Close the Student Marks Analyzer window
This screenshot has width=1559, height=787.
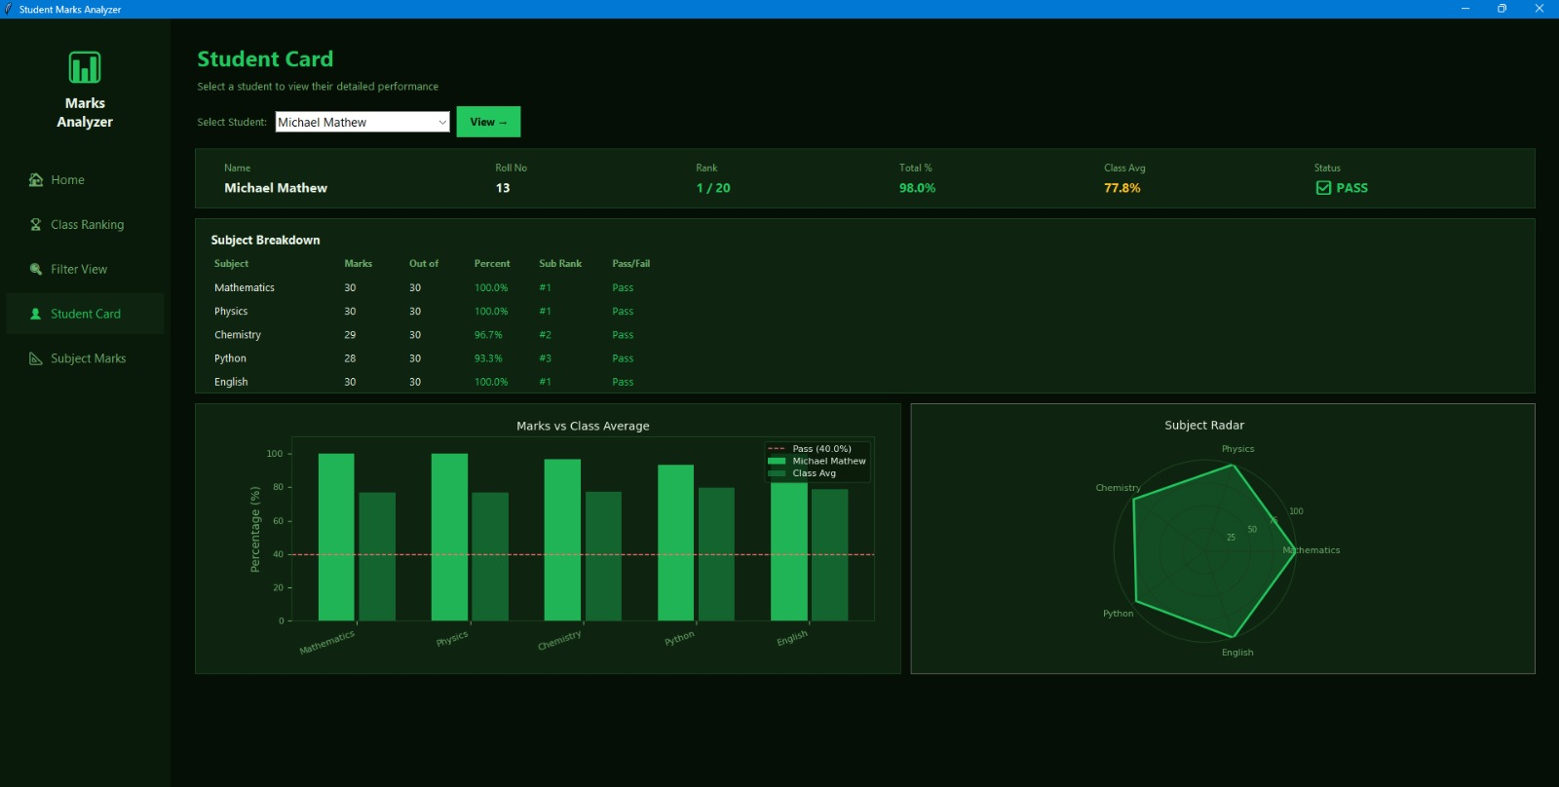click(x=1540, y=9)
